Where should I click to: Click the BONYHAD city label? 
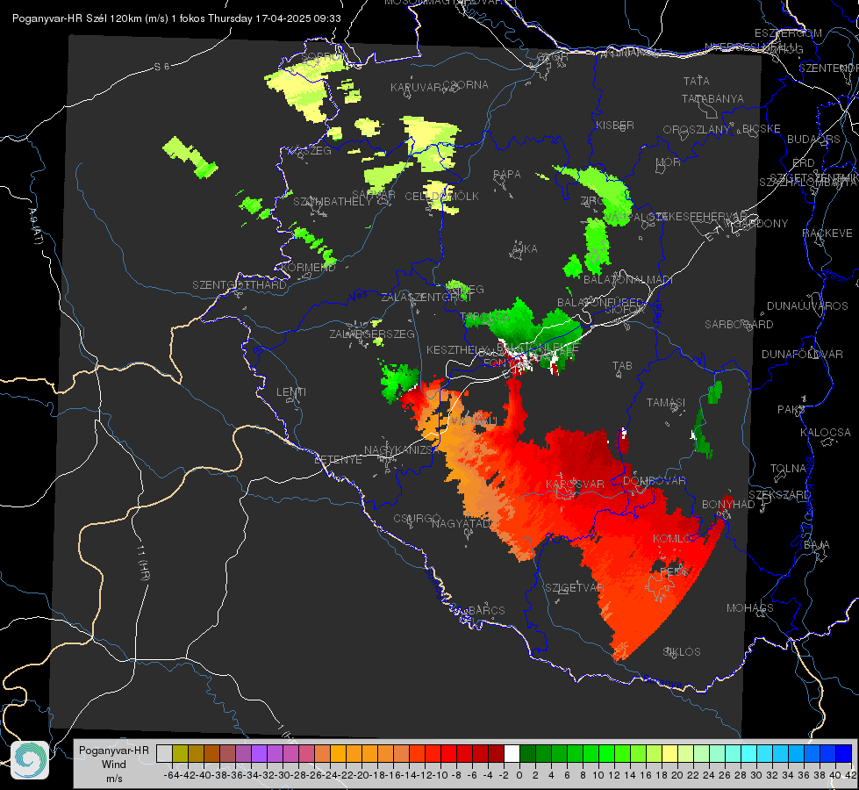(728, 505)
